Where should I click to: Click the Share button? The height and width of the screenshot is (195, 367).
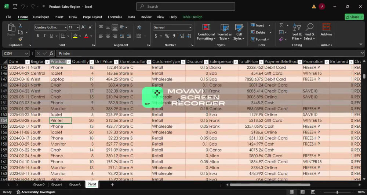click(354, 17)
